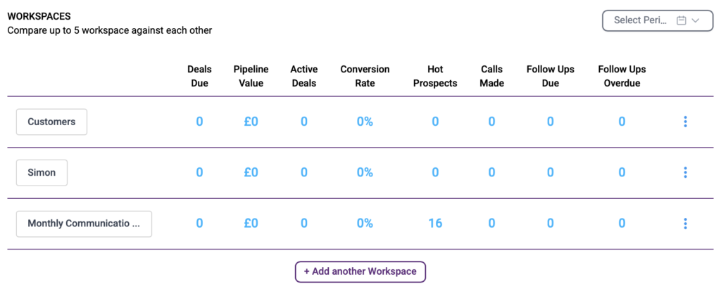Click the Follow Ups Overdue header
The width and height of the screenshot is (721, 291).
pos(622,76)
